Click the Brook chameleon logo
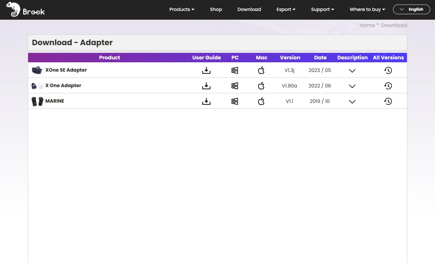Image resolution: width=435 pixels, height=263 pixels. click(25, 9)
